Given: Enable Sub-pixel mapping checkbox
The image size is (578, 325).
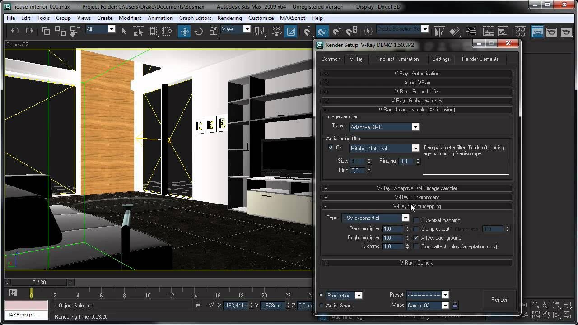Looking at the screenshot, I should point(416,220).
